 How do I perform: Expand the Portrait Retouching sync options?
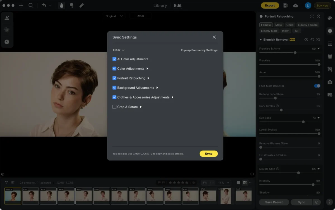[148, 78]
